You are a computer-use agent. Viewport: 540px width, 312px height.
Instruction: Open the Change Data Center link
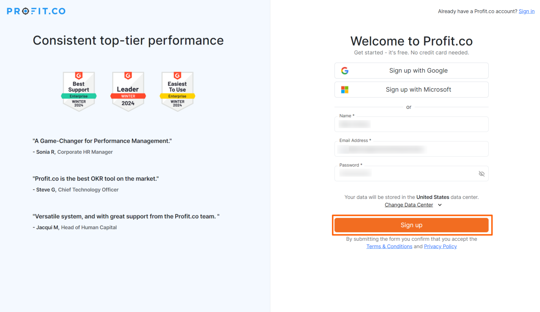click(409, 205)
